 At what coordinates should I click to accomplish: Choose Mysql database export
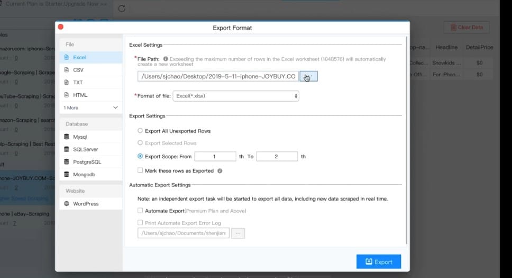(91, 137)
